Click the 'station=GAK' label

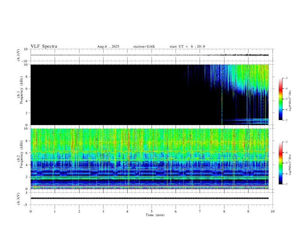(x=144, y=46)
